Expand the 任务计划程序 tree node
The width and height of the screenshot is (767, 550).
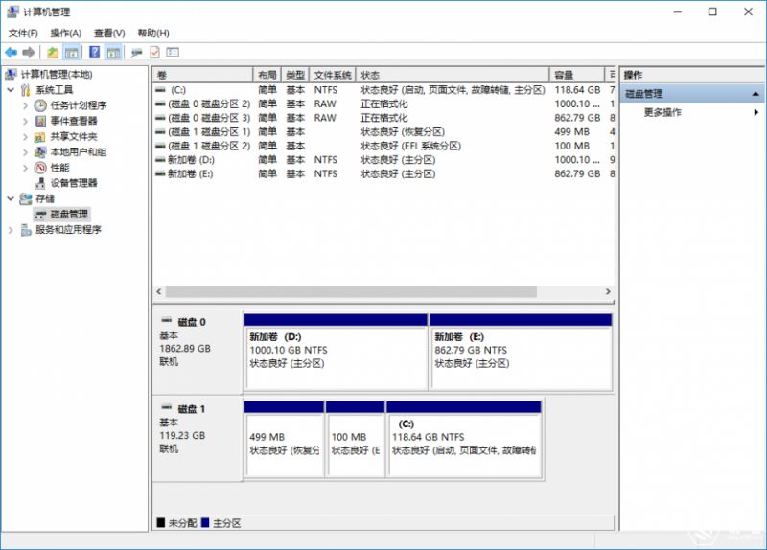pos(26,105)
